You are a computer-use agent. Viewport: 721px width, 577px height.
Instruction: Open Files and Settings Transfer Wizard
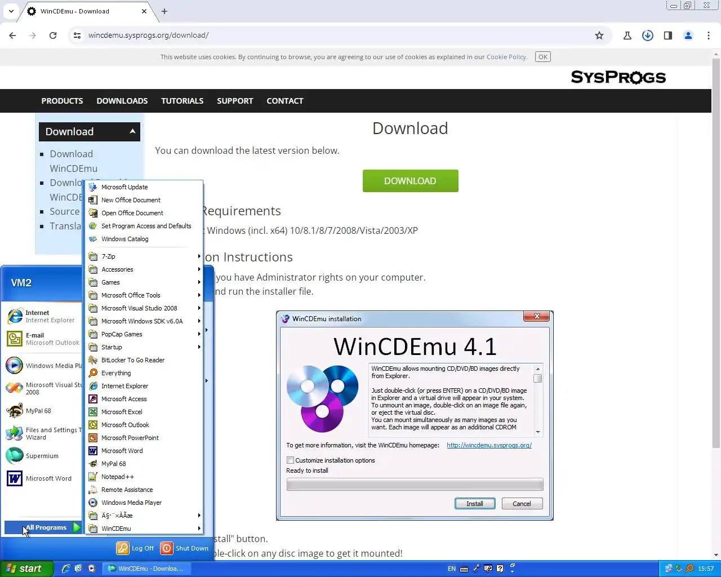click(x=43, y=433)
